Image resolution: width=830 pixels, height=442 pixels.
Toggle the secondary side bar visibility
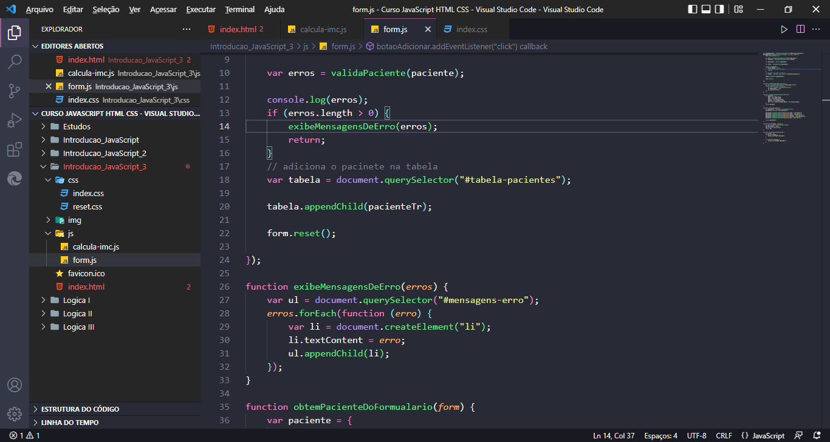(x=720, y=9)
